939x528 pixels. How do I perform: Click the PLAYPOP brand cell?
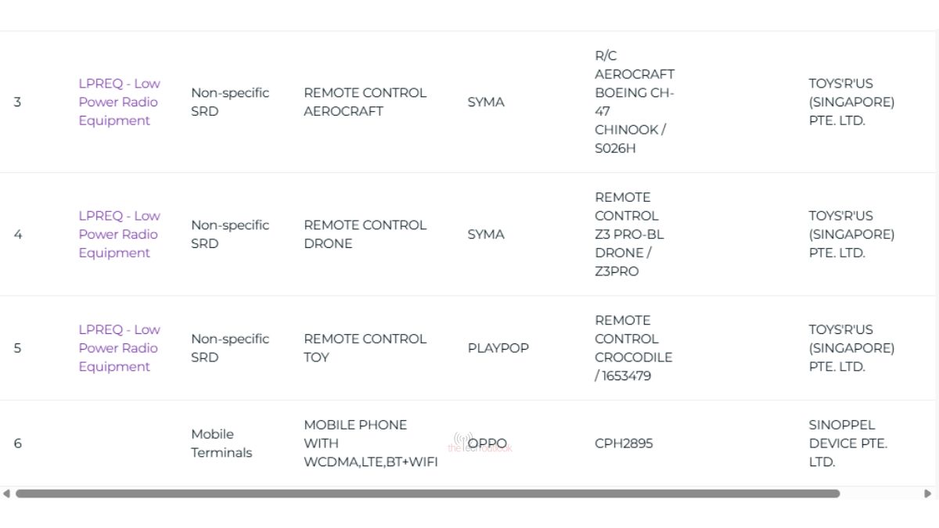click(498, 348)
